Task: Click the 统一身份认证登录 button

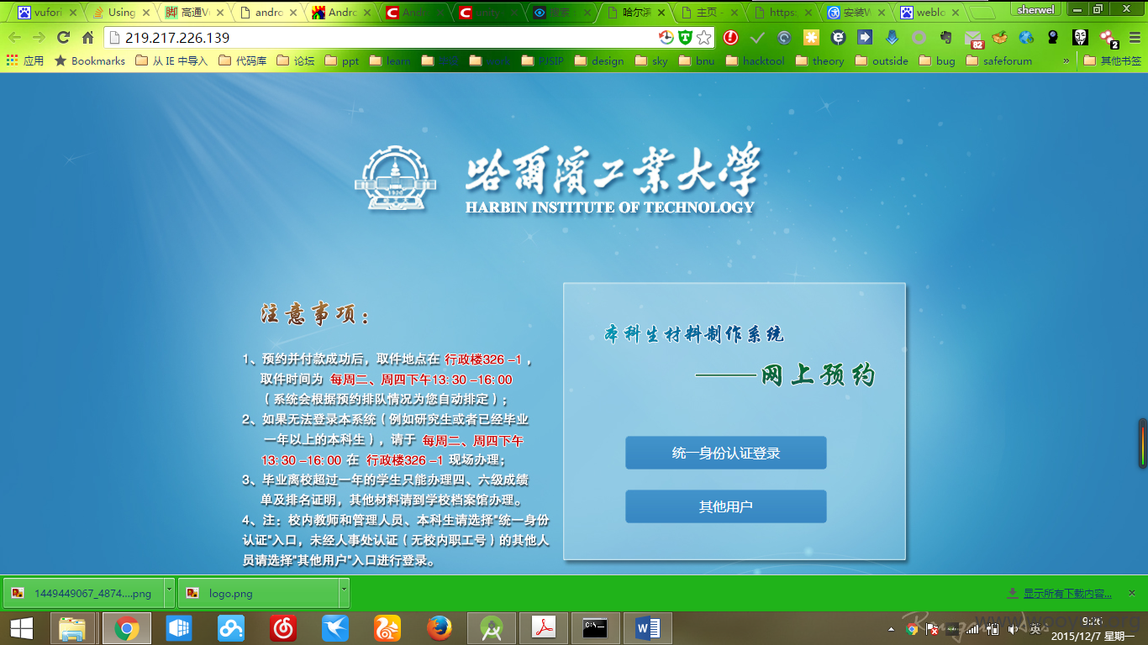Action: pos(726,453)
